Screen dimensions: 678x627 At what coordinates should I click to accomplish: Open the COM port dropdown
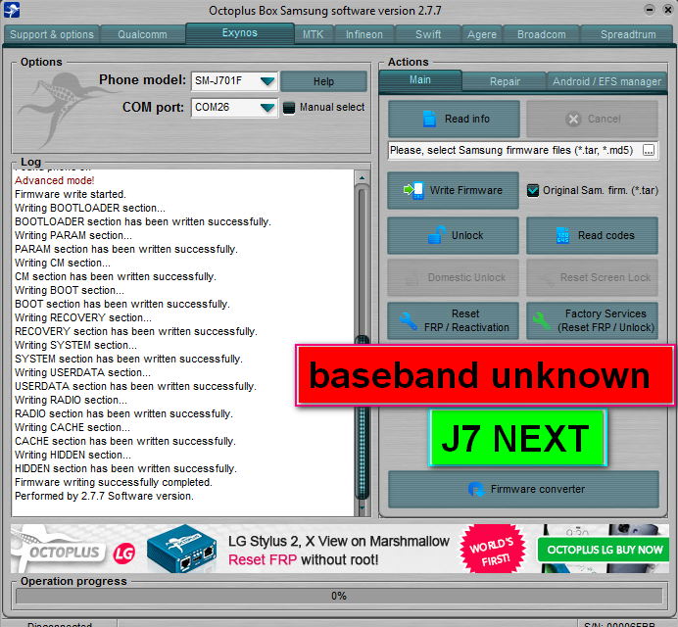(267, 107)
